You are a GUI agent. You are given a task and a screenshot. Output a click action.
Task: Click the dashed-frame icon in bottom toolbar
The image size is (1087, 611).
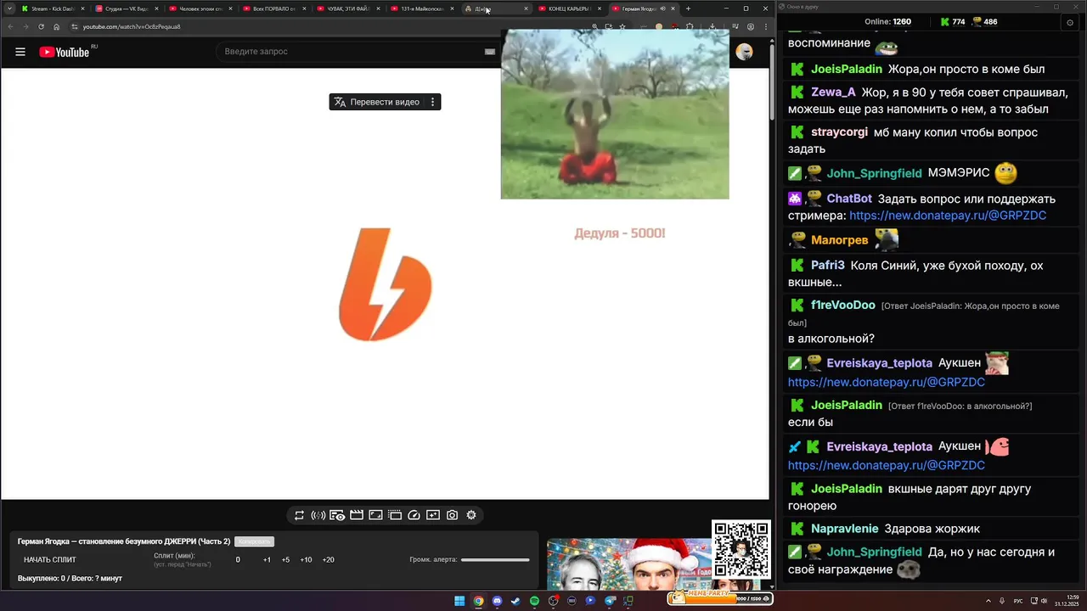click(x=395, y=515)
